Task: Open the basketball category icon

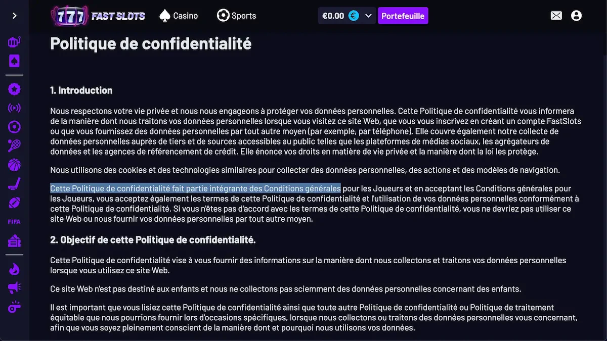Action: pos(14,164)
